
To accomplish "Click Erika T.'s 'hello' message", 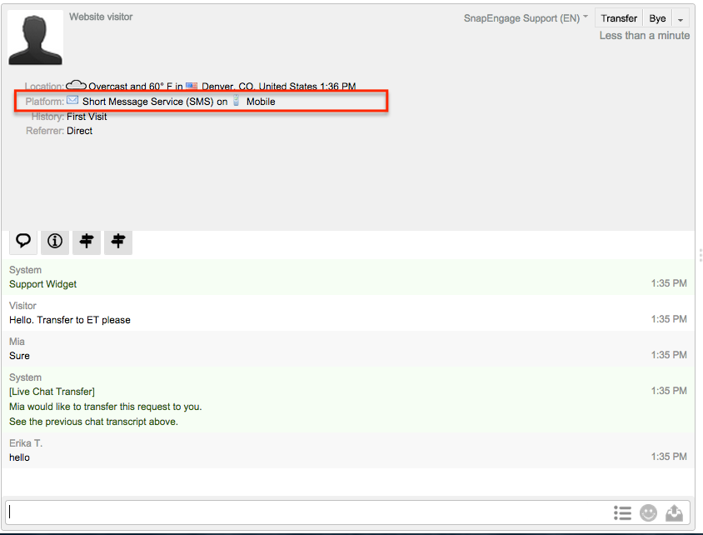I will pos(19,457).
